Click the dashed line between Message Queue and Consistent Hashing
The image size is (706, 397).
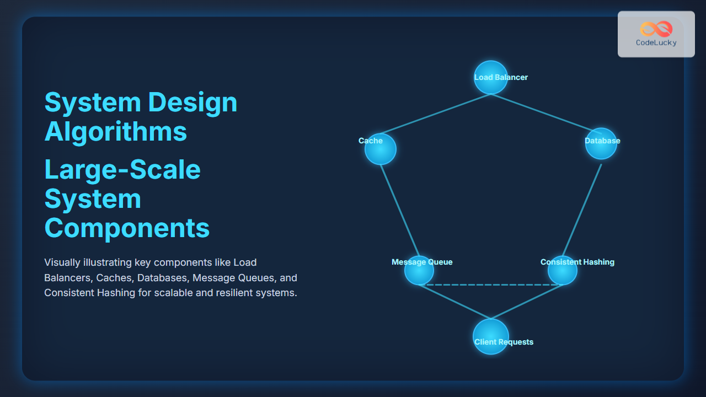click(x=491, y=285)
